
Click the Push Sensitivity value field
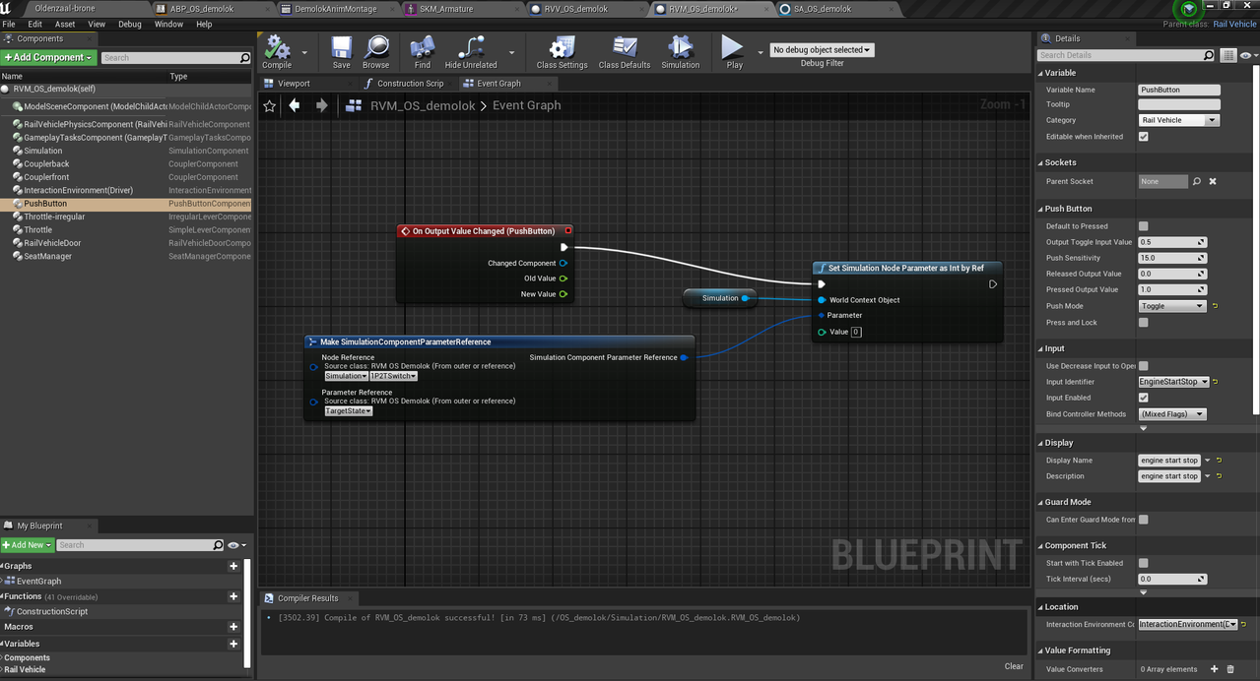(1171, 258)
